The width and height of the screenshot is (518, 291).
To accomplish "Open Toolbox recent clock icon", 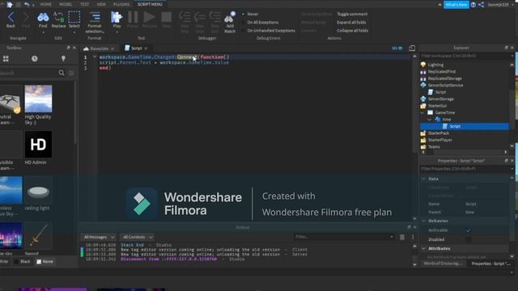I will click(x=34, y=59).
